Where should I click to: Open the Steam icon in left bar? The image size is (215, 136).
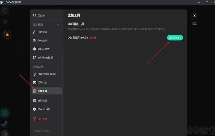tap(5, 124)
